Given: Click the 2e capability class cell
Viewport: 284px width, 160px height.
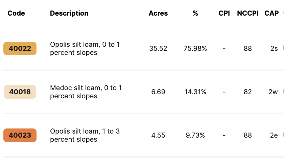Looking at the screenshot, I should 274,135.
